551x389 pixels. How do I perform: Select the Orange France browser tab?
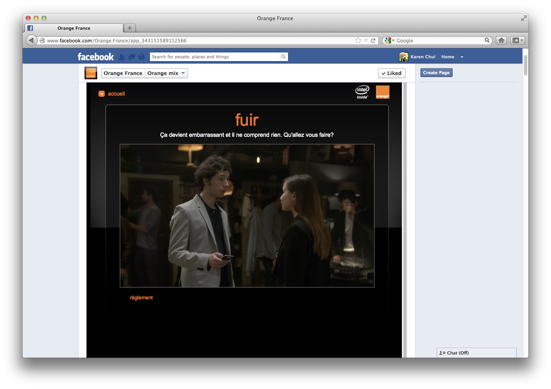click(x=74, y=28)
